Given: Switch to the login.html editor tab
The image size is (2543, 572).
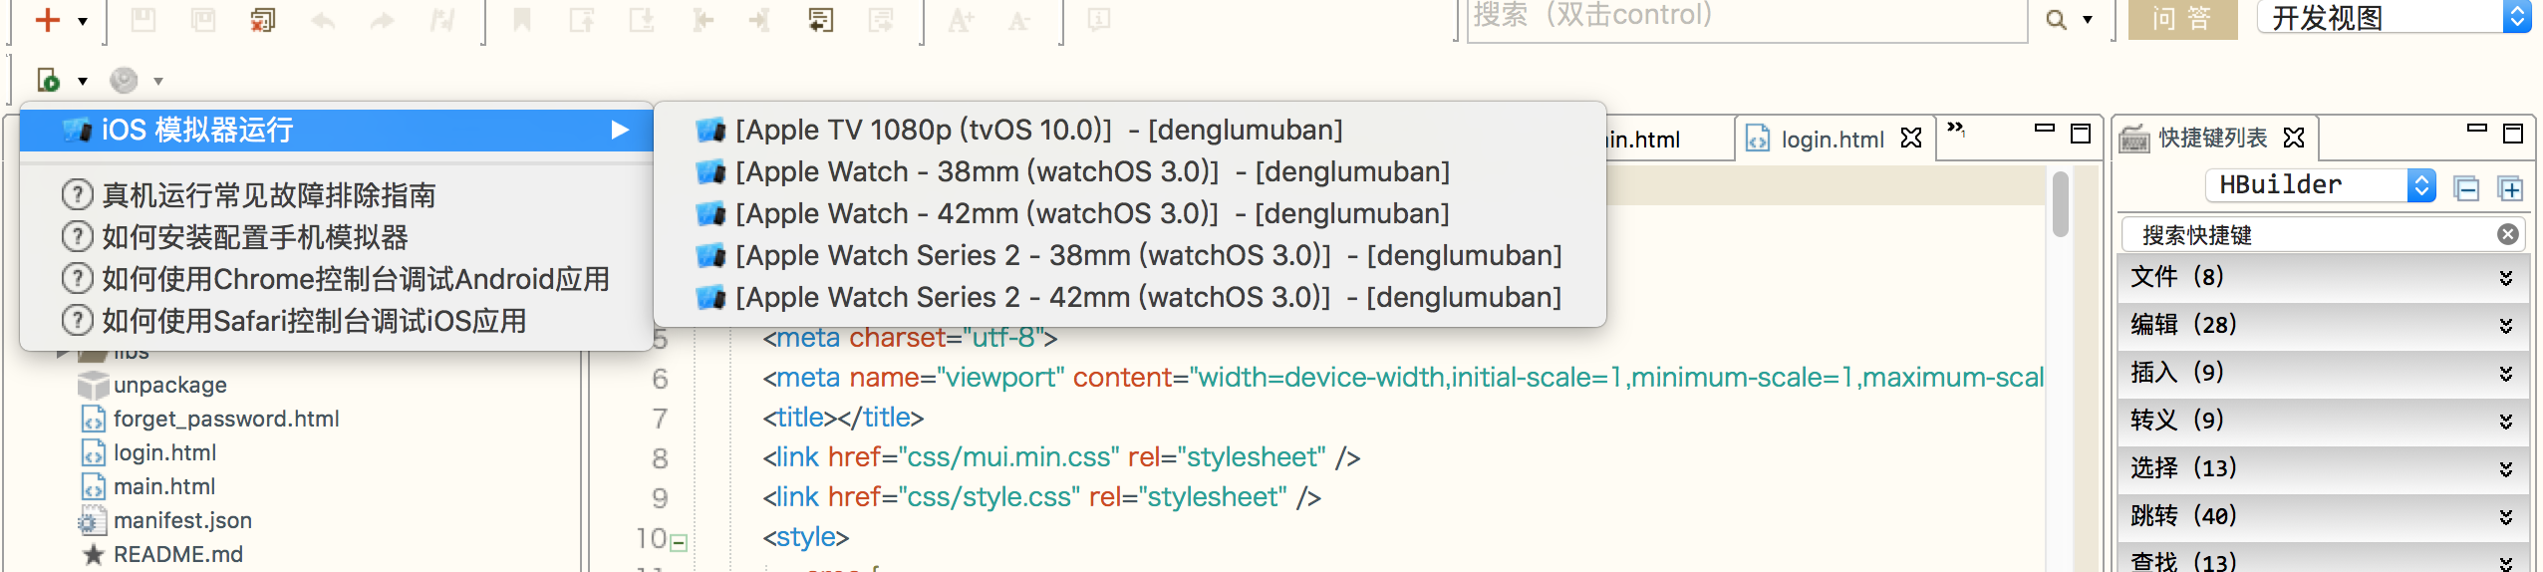Looking at the screenshot, I should [x=1832, y=140].
